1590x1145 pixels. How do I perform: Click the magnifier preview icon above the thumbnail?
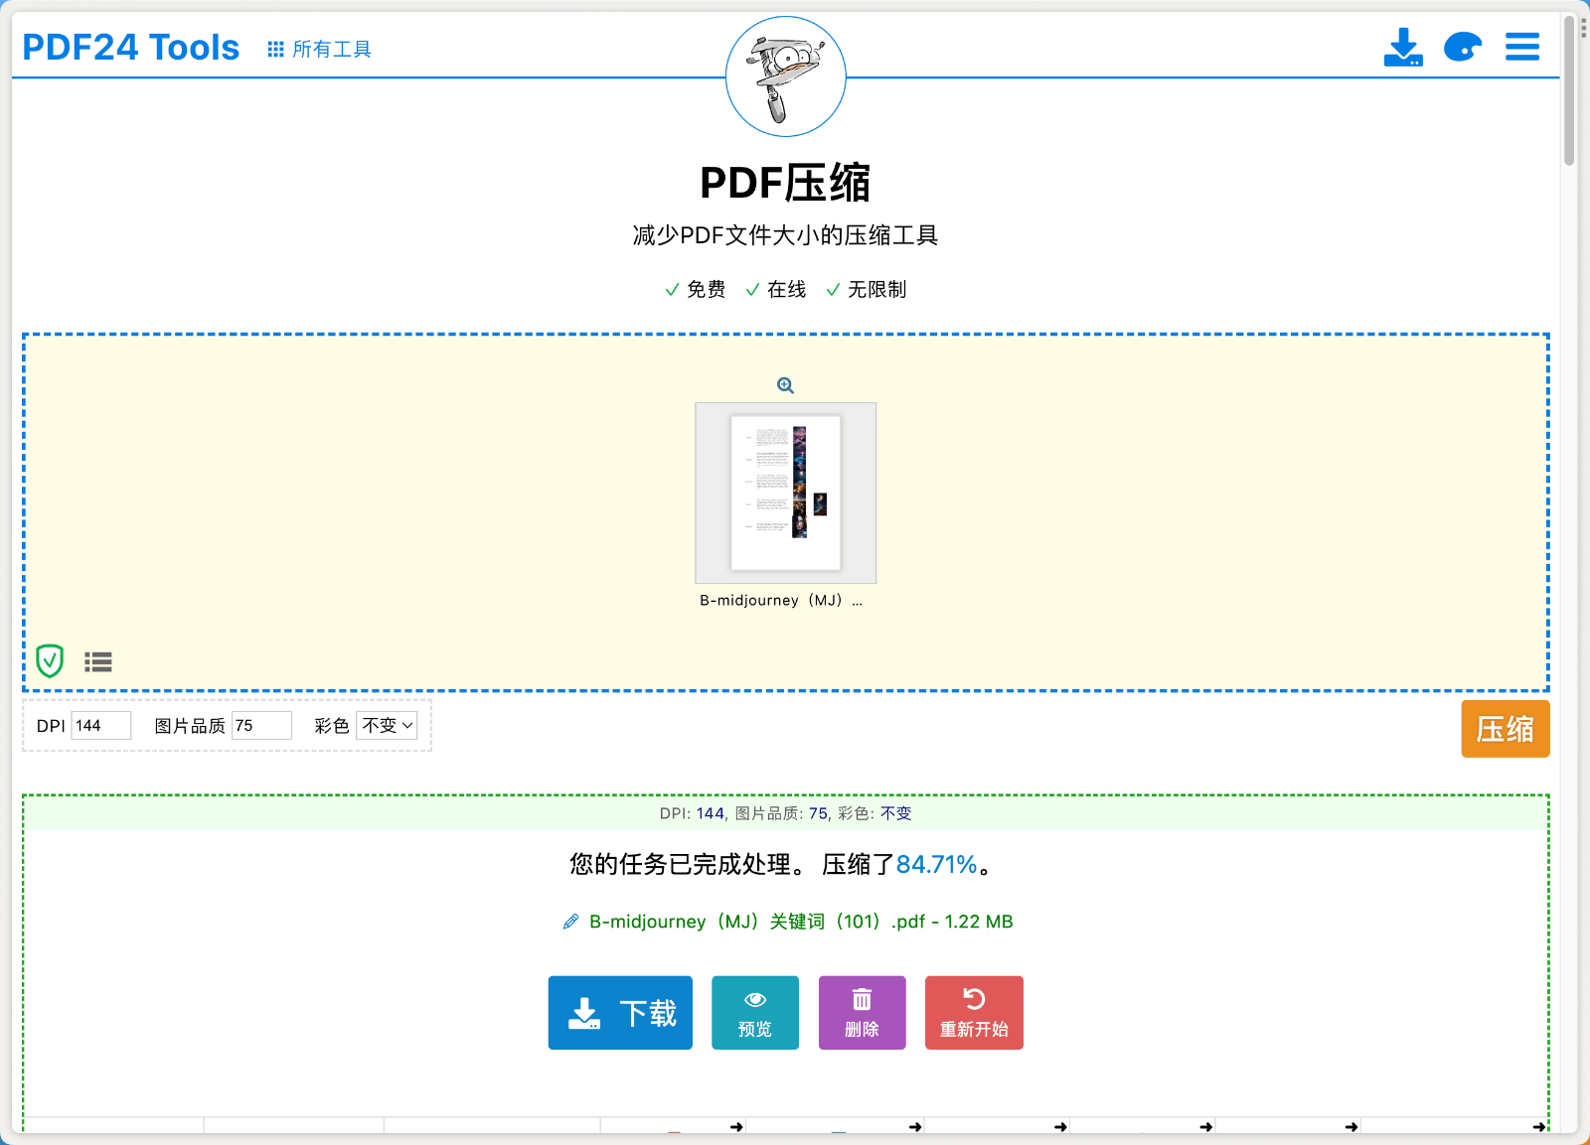(x=785, y=385)
